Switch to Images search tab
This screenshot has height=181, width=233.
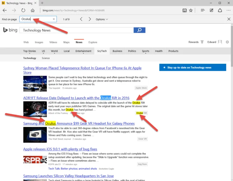click(x=39, y=42)
